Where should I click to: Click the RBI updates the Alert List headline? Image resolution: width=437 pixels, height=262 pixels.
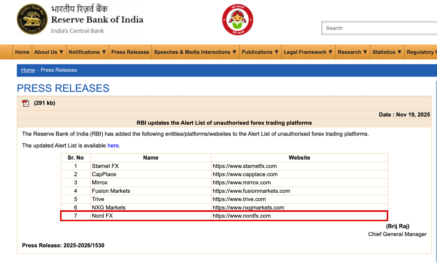(x=224, y=123)
